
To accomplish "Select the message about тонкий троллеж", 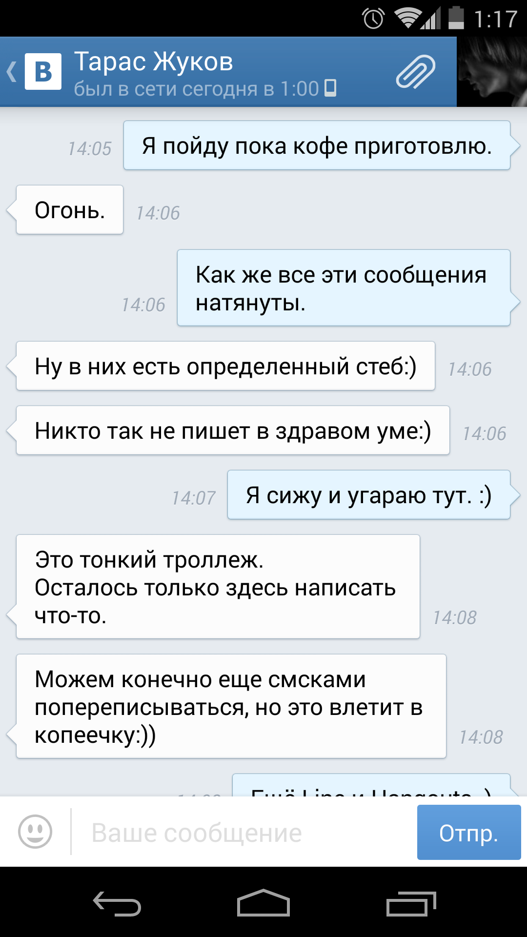I will 218,587.
